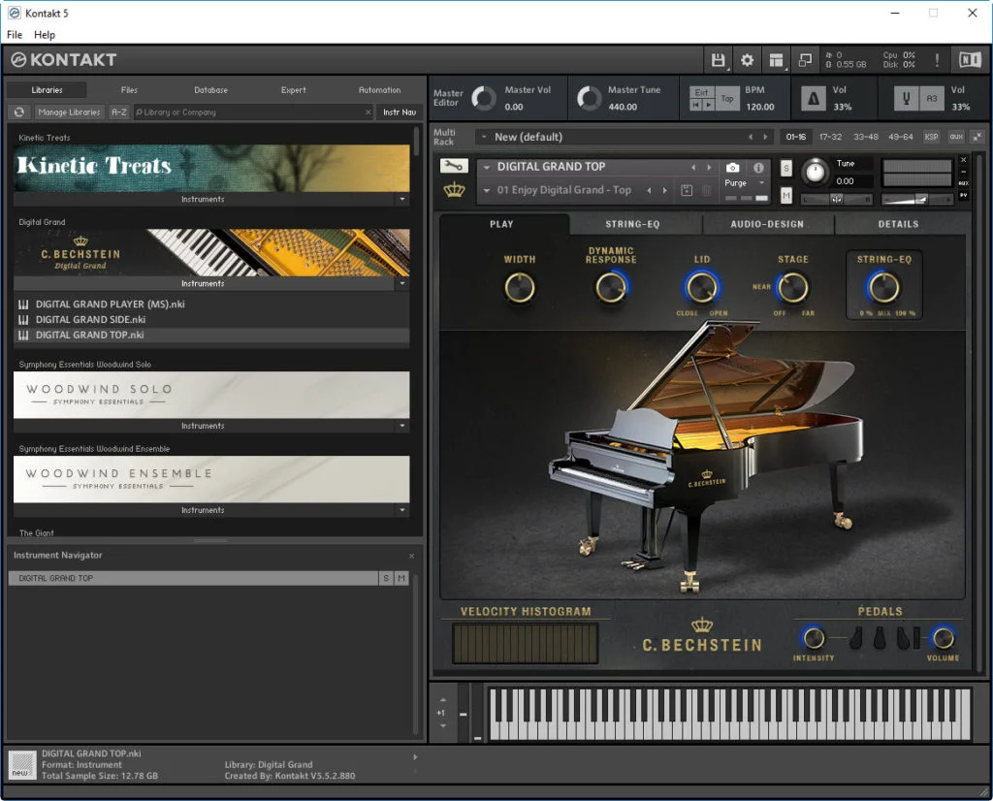The image size is (993, 801).
Task: Click the Master Vol knob
Action: pos(485,98)
